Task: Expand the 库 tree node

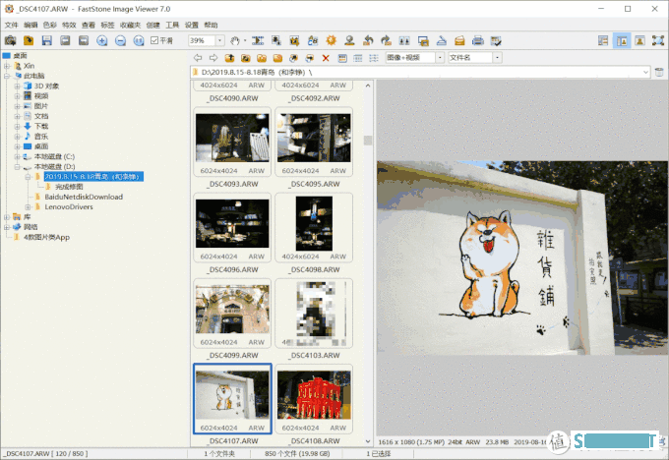Action: 7,217
